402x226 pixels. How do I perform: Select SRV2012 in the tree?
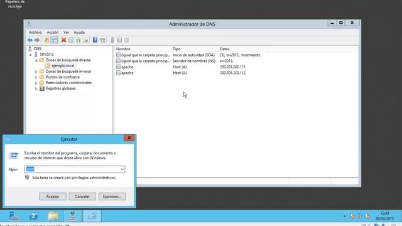tap(46, 55)
